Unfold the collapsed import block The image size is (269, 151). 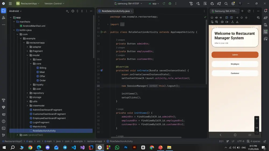tap(108, 24)
